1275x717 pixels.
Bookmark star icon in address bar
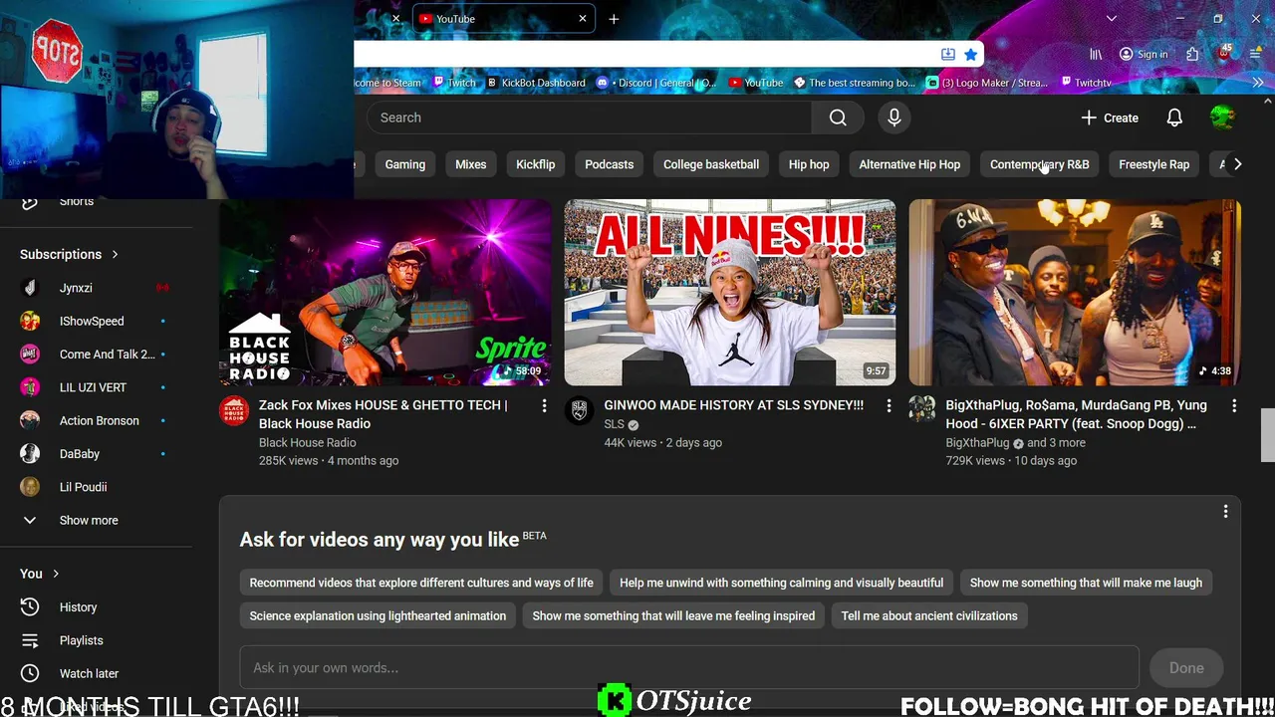[x=970, y=54]
